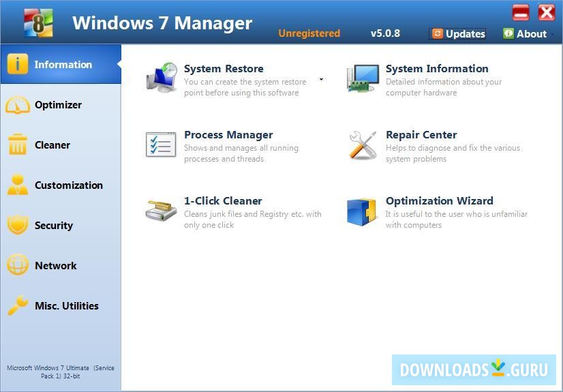Image resolution: width=563 pixels, height=392 pixels.
Task: Open the System Information title link
Action: (x=437, y=69)
